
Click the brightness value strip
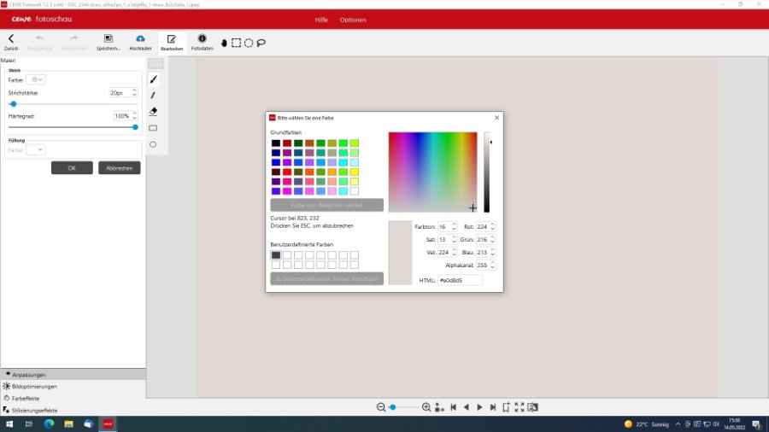[x=486, y=172]
